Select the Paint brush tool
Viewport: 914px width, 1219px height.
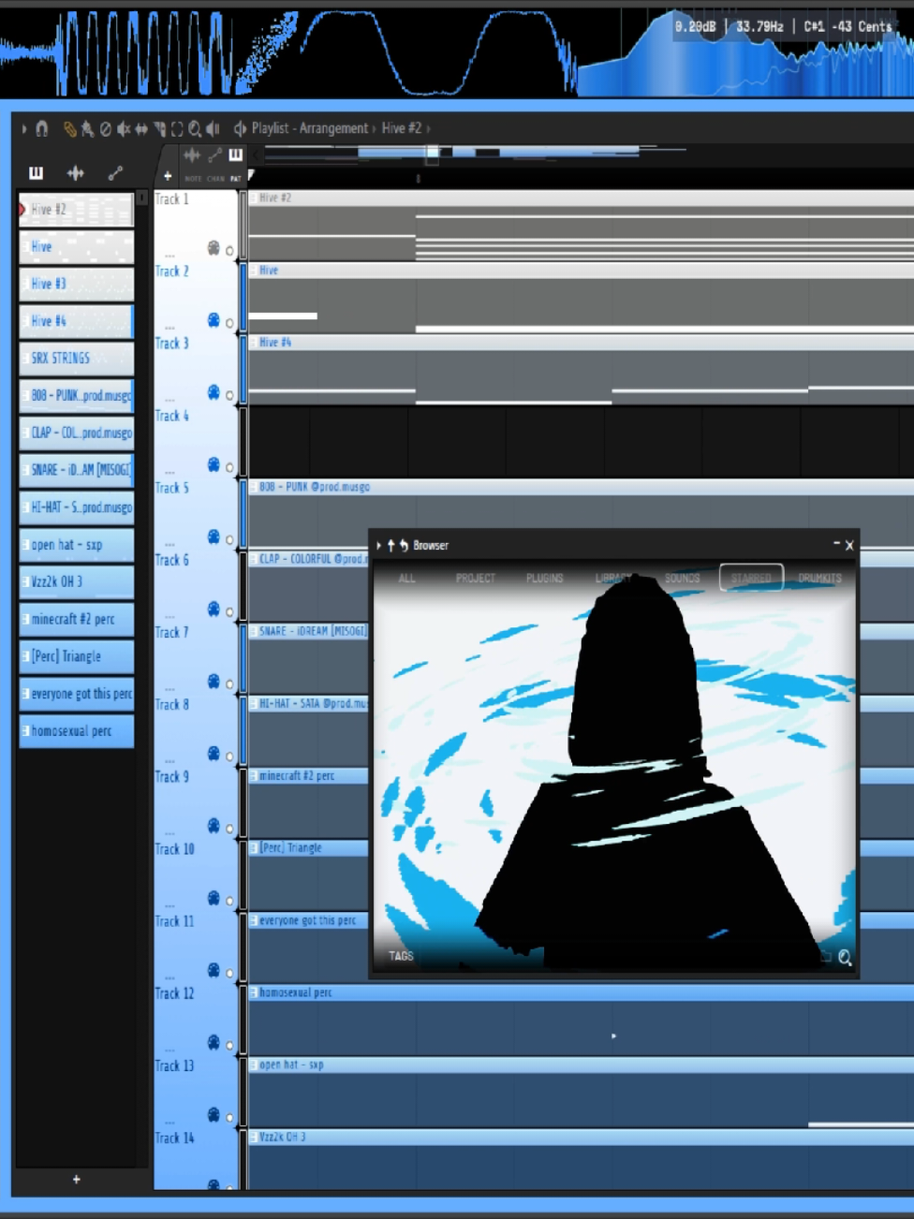click(x=87, y=128)
